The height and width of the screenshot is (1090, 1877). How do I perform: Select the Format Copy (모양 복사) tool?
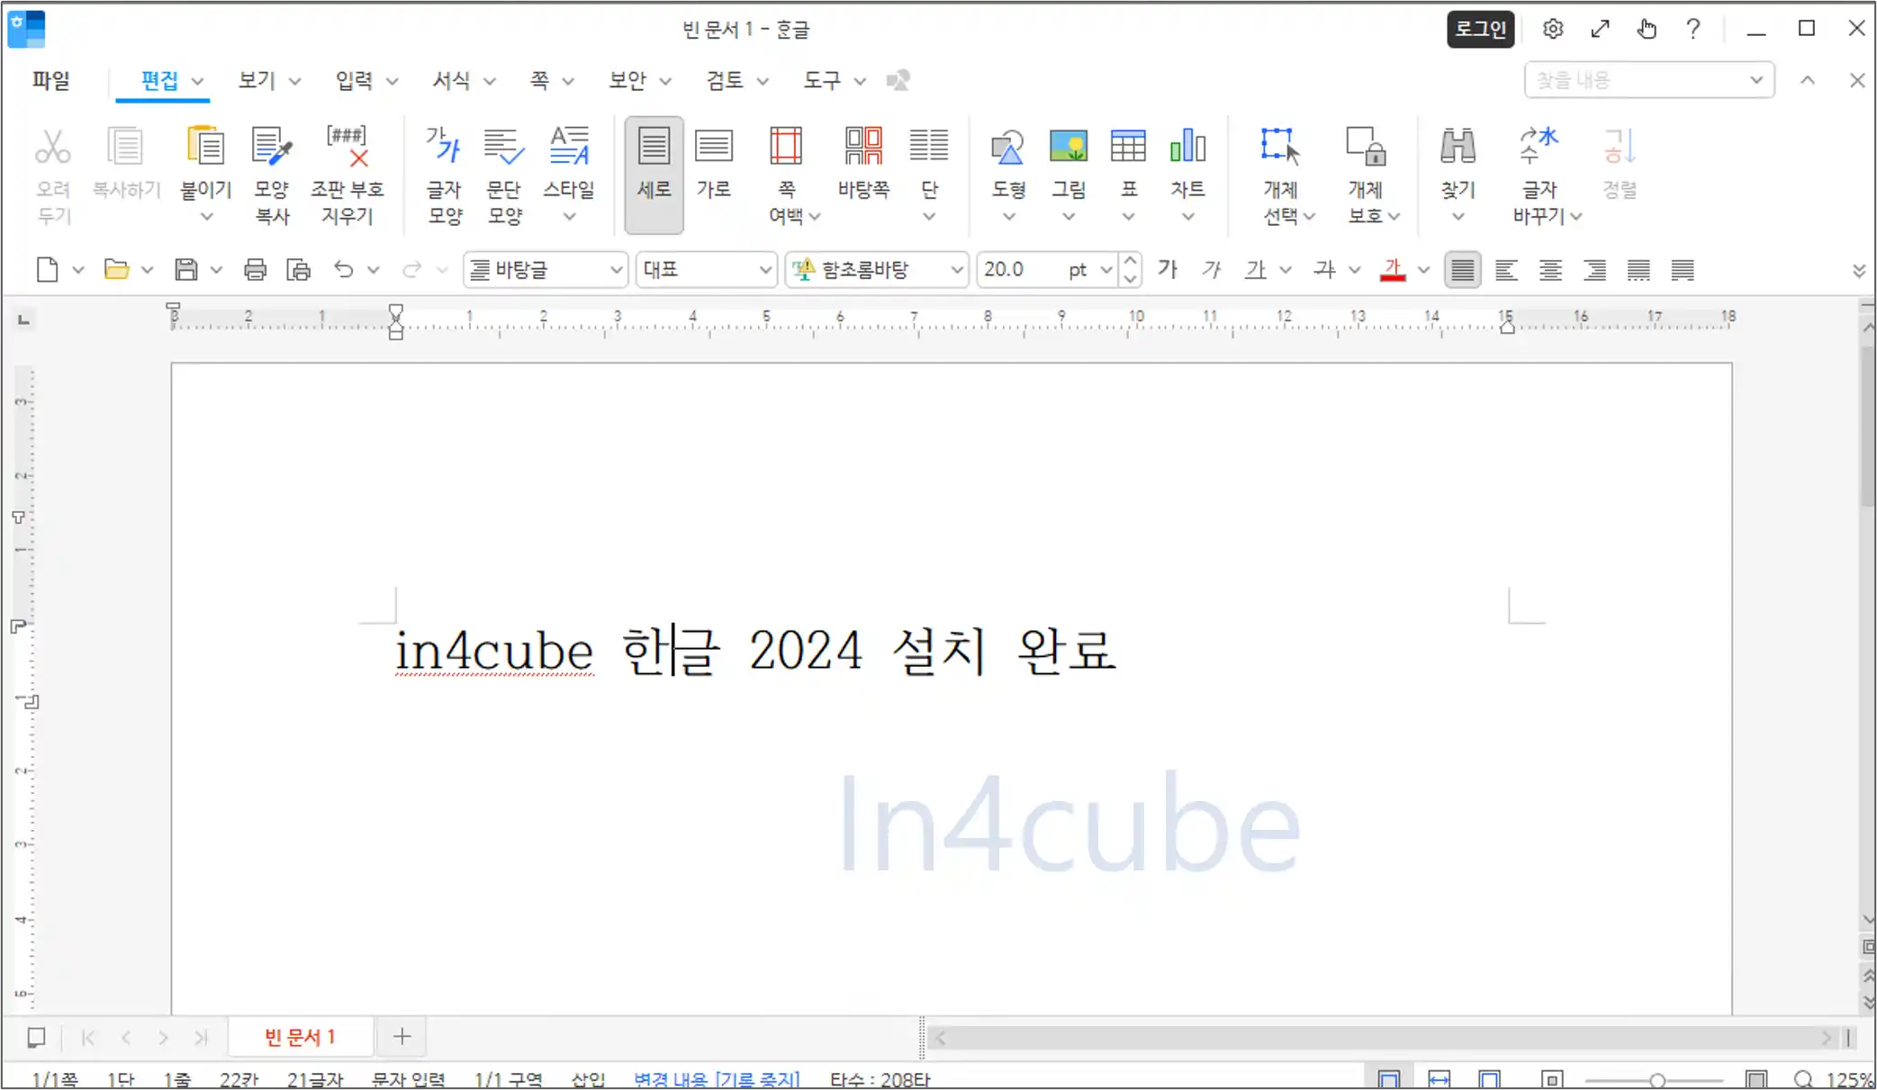click(271, 147)
